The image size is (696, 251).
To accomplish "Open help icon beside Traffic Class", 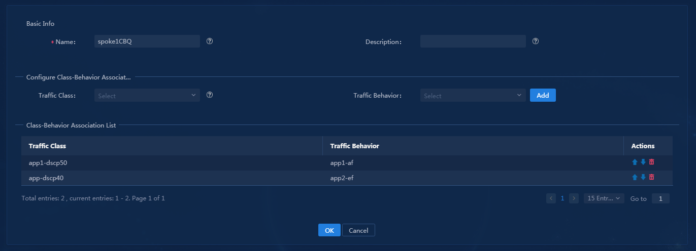I will (210, 95).
